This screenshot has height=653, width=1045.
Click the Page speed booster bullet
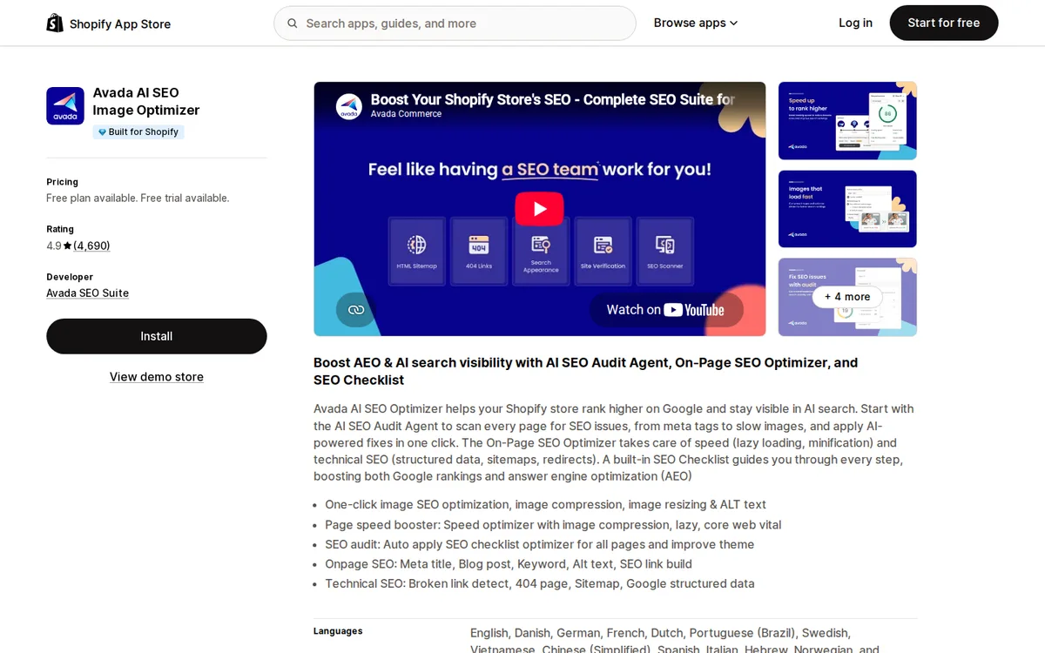[x=553, y=525]
